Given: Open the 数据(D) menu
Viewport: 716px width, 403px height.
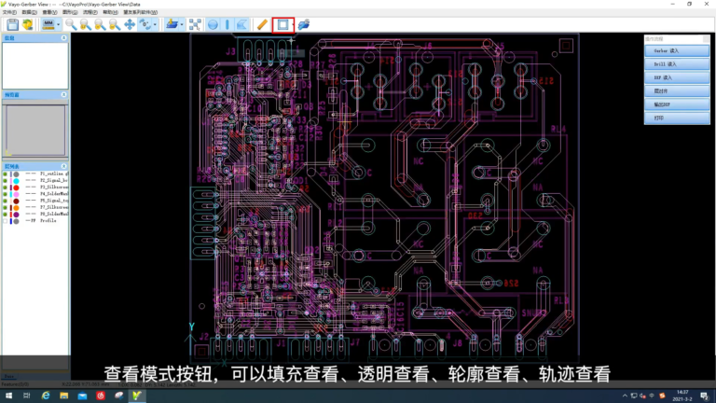Looking at the screenshot, I should tap(29, 12).
